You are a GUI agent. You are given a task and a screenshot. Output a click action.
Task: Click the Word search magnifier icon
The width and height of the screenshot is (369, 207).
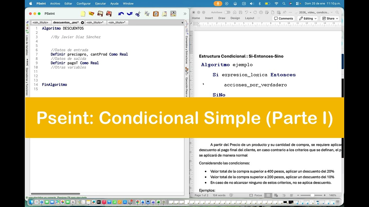pos(337,12)
